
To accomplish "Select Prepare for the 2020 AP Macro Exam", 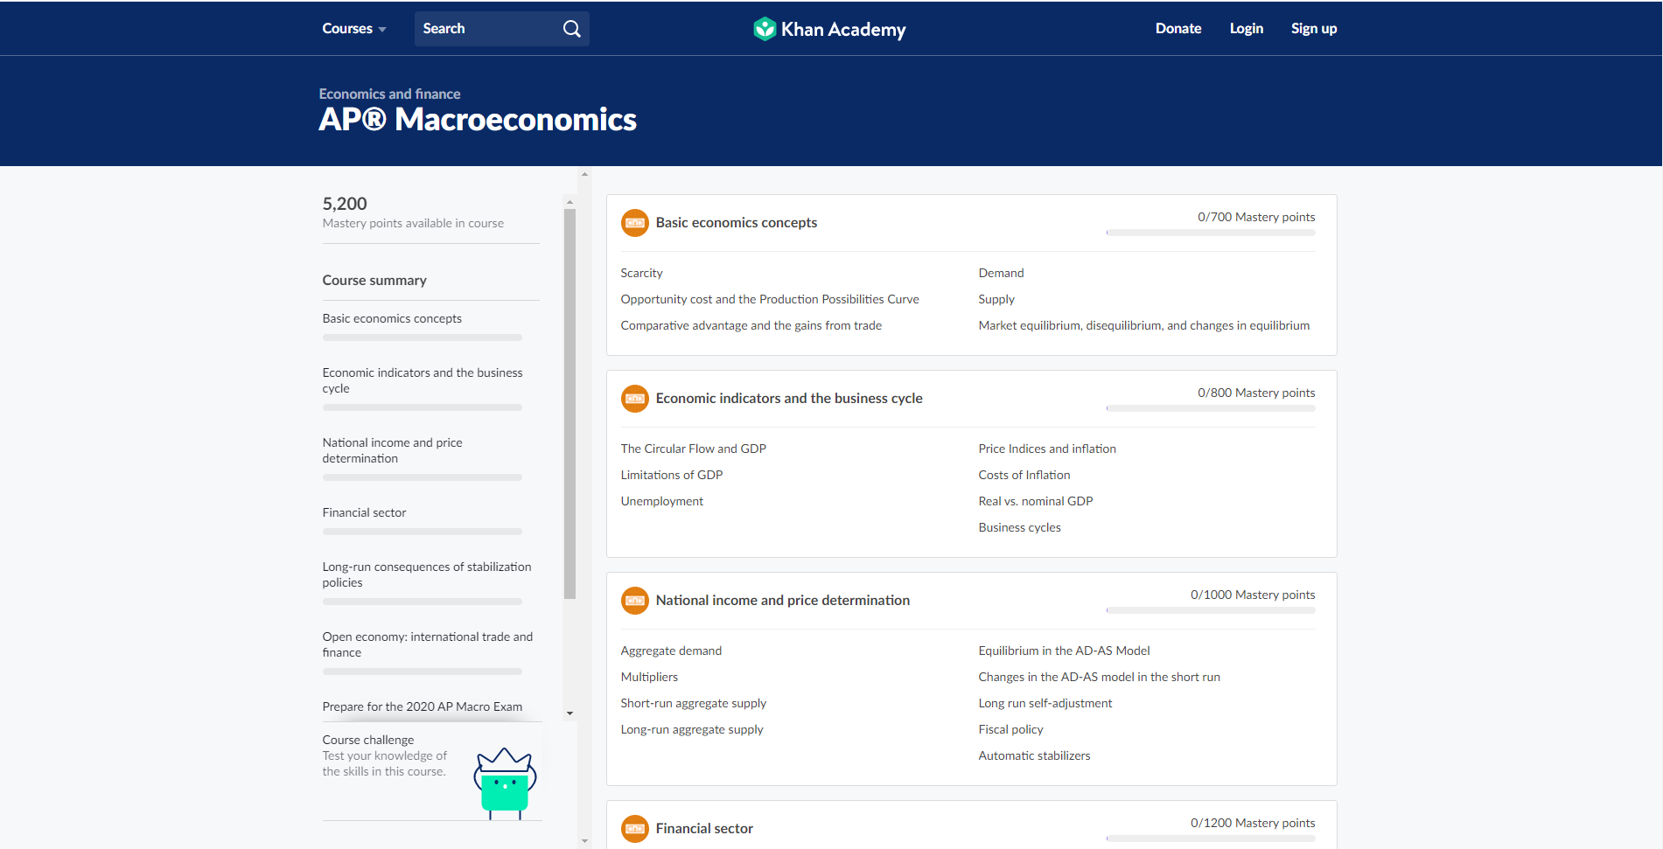I will (423, 706).
